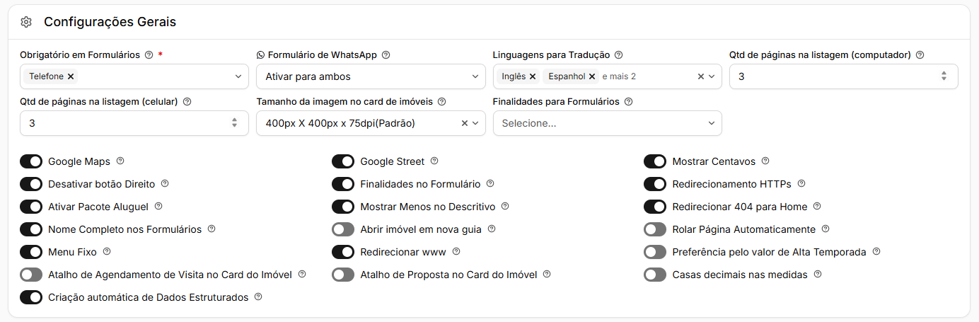Click help icon next to Obrigatório em Formulários
Image resolution: width=979 pixels, height=322 pixels.
click(149, 55)
